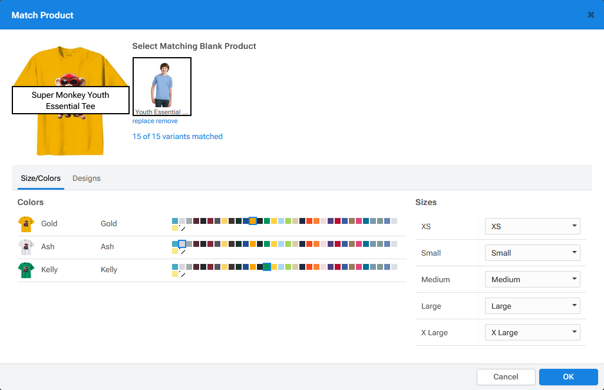Select the Youth Essential blank product thumbnail
Image resolution: width=604 pixels, height=390 pixels.
[162, 87]
